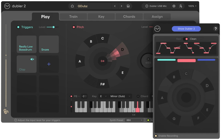Select the blue color bar in plugin window

(206, 60)
